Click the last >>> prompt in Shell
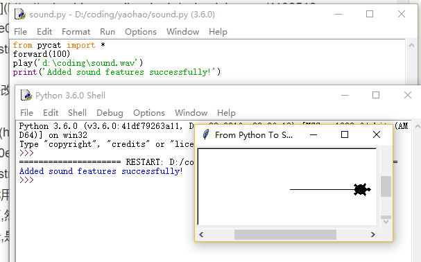421x262 pixels. pos(26,180)
